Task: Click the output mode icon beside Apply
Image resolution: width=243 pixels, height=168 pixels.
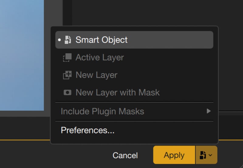Action: [x=203, y=155]
